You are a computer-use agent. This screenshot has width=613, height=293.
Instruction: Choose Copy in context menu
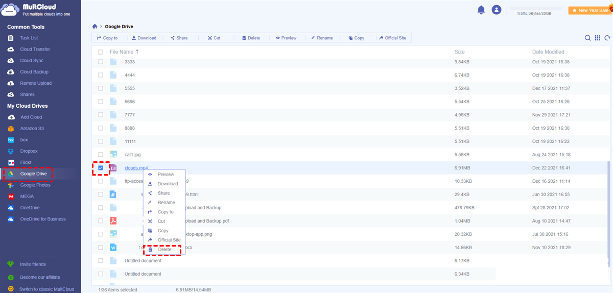[164, 231]
